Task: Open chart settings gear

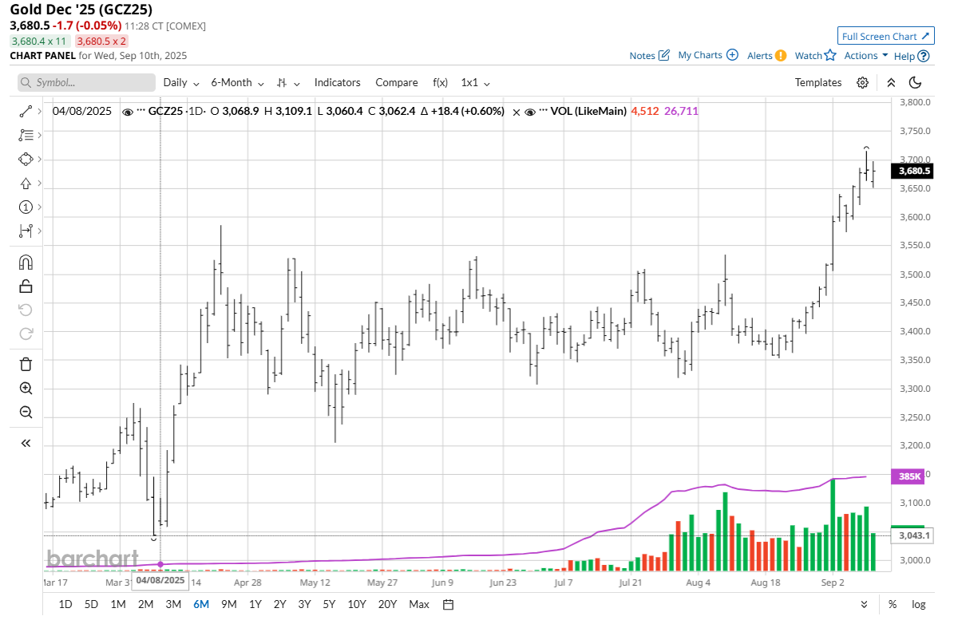Action: click(862, 83)
